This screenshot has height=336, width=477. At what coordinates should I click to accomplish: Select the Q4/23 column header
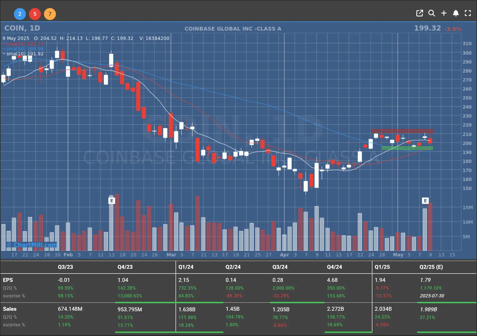125,267
